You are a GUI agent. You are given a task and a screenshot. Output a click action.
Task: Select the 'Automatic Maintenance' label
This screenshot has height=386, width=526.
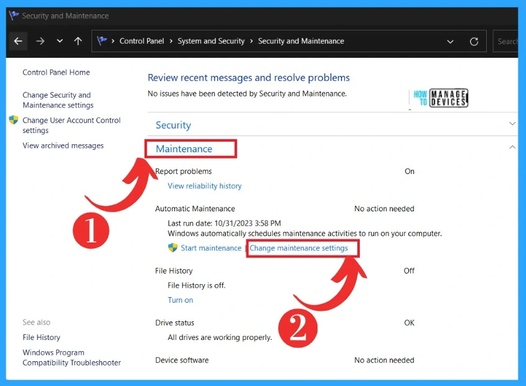pyautogui.click(x=195, y=209)
